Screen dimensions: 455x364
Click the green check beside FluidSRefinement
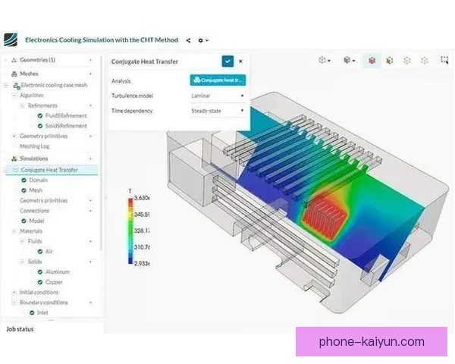pyautogui.click(x=39, y=115)
